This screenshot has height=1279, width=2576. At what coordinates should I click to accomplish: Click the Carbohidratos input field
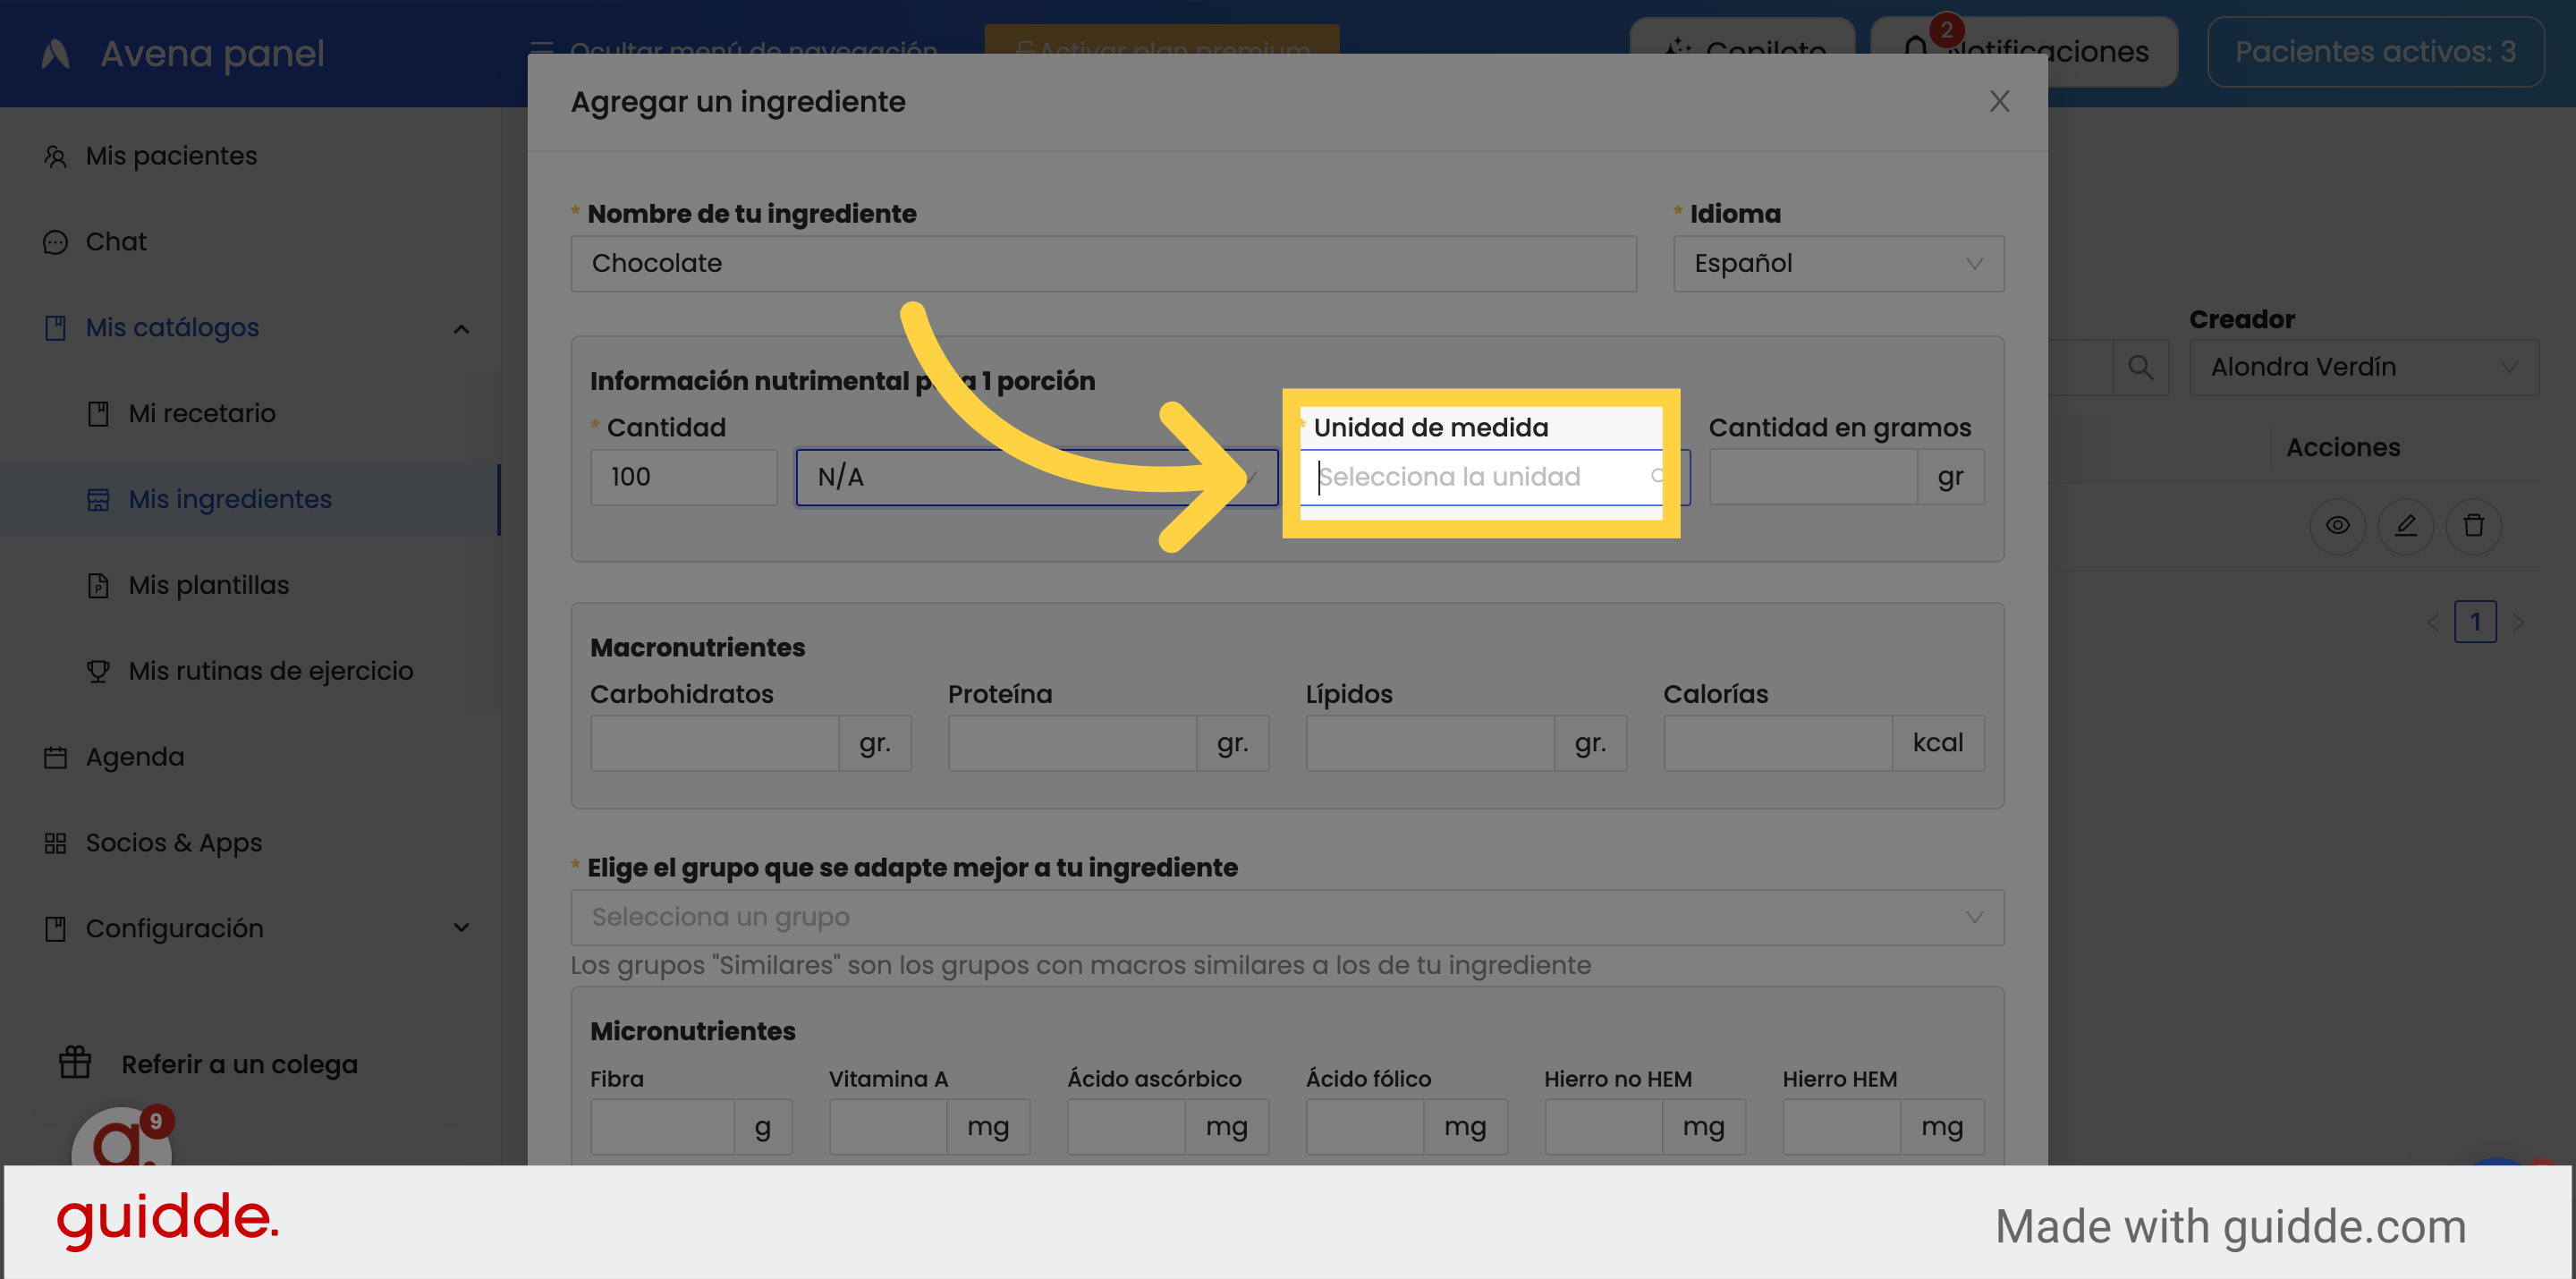(x=714, y=743)
